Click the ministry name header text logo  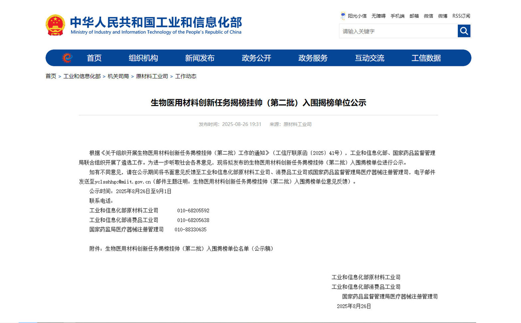(156, 25)
